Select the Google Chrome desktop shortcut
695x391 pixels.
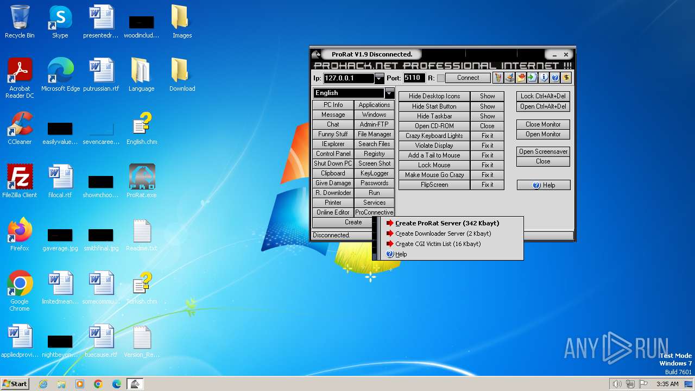pos(20,292)
